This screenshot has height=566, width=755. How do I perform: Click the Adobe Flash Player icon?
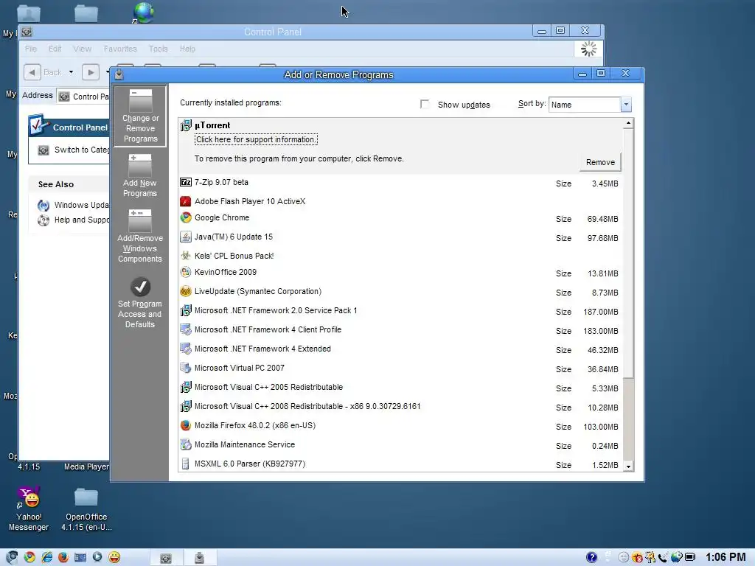185,201
